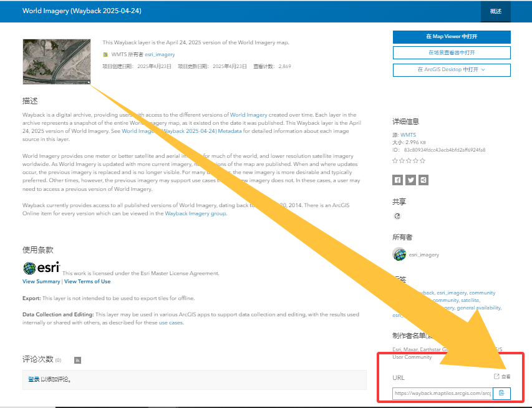Image resolution: width=532 pixels, height=408 pixels.
Task: Click View Terms of Use link
Action: (x=87, y=281)
